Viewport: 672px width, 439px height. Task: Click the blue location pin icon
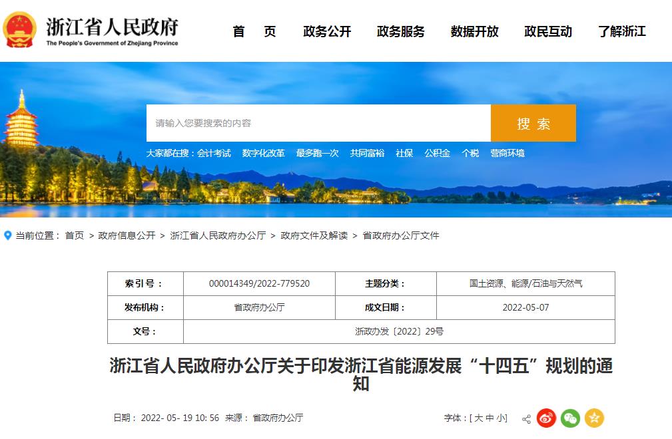(8, 235)
